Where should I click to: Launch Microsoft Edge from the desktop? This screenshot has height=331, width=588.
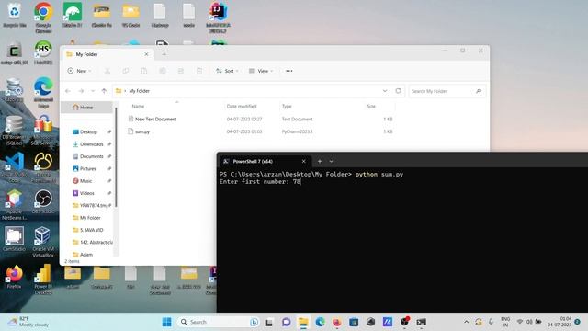click(43, 92)
